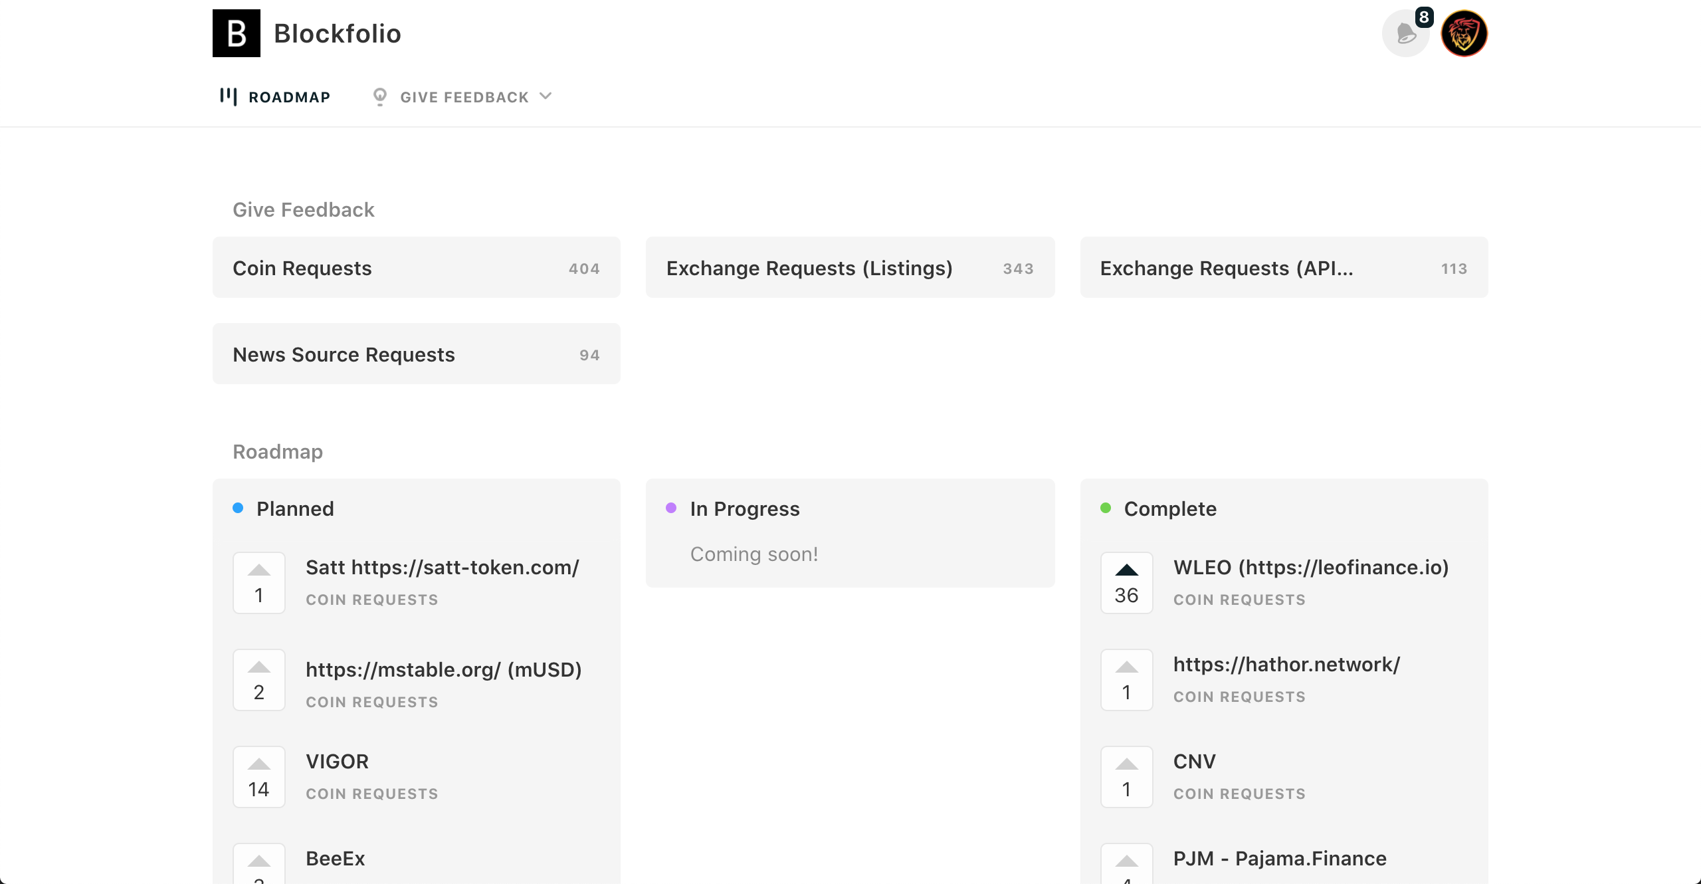This screenshot has width=1701, height=884.
Task: Open the Exchange Requests (Listings) board
Action: pyautogui.click(x=850, y=267)
